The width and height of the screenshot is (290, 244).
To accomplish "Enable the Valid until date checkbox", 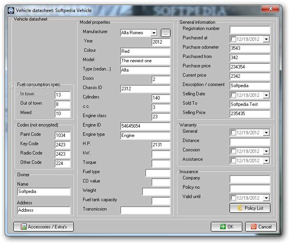I will (233, 198).
